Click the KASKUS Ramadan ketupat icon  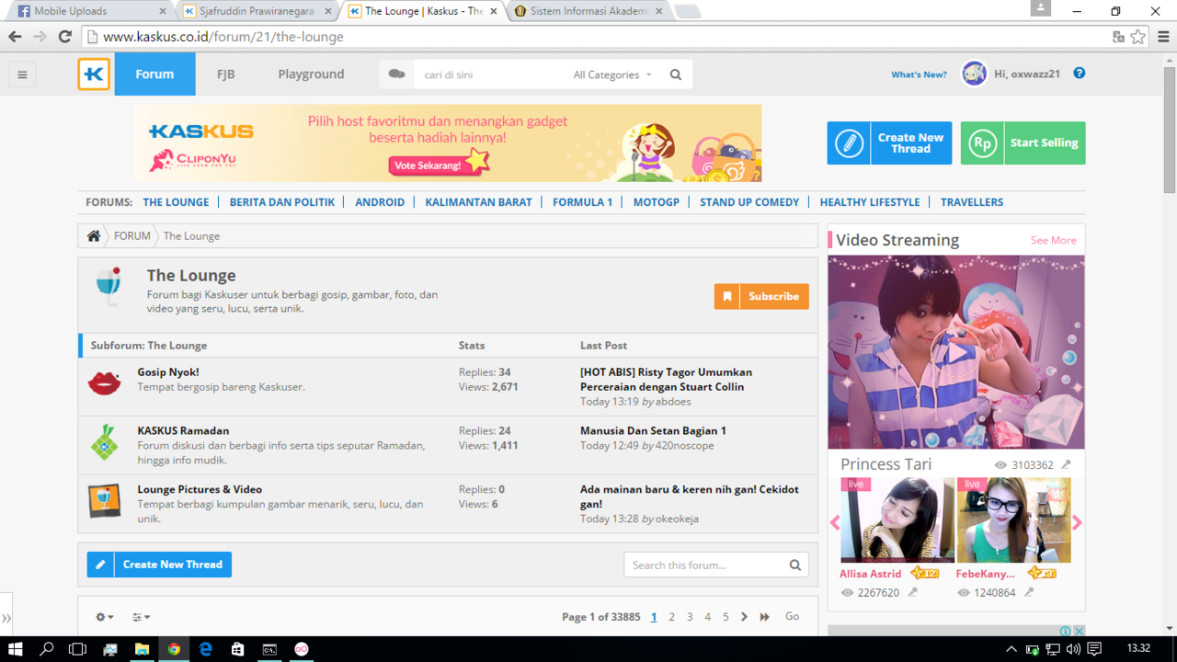pos(104,442)
